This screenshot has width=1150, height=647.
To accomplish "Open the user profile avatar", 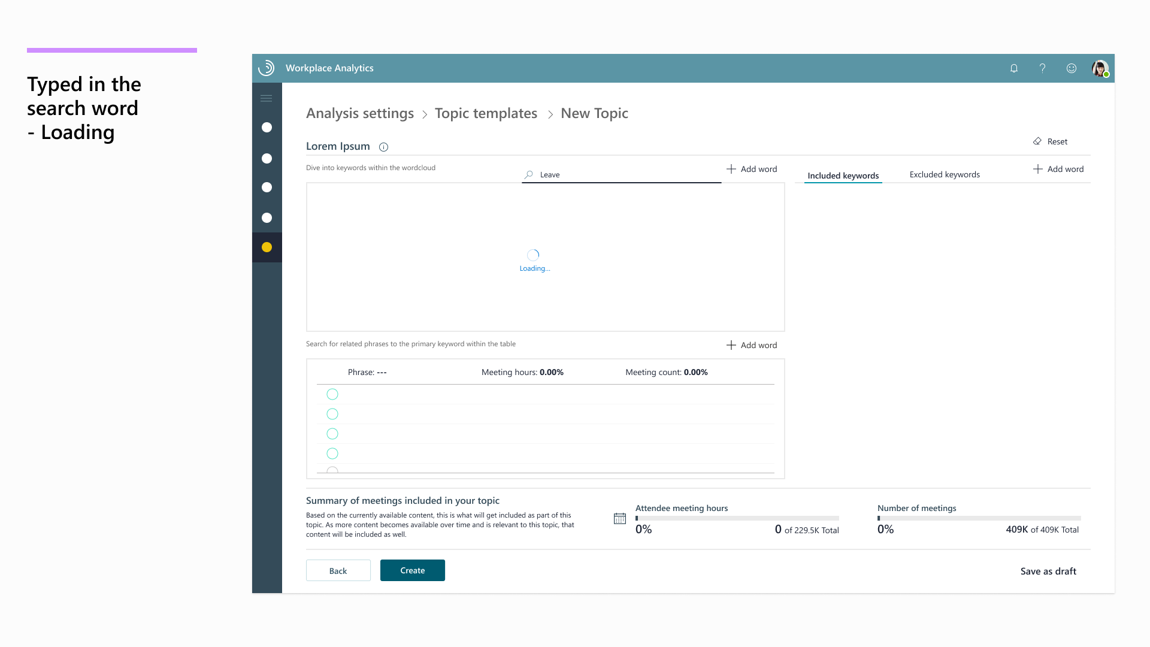I will [1100, 68].
